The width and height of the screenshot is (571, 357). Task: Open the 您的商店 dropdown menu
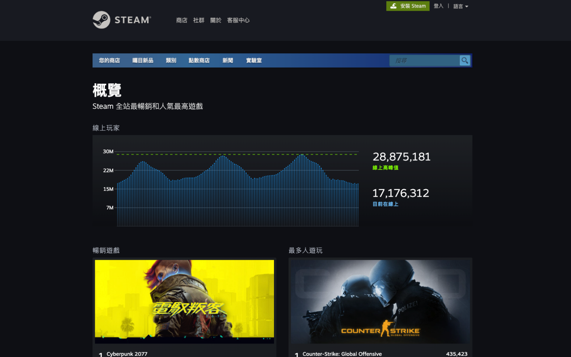tap(109, 60)
